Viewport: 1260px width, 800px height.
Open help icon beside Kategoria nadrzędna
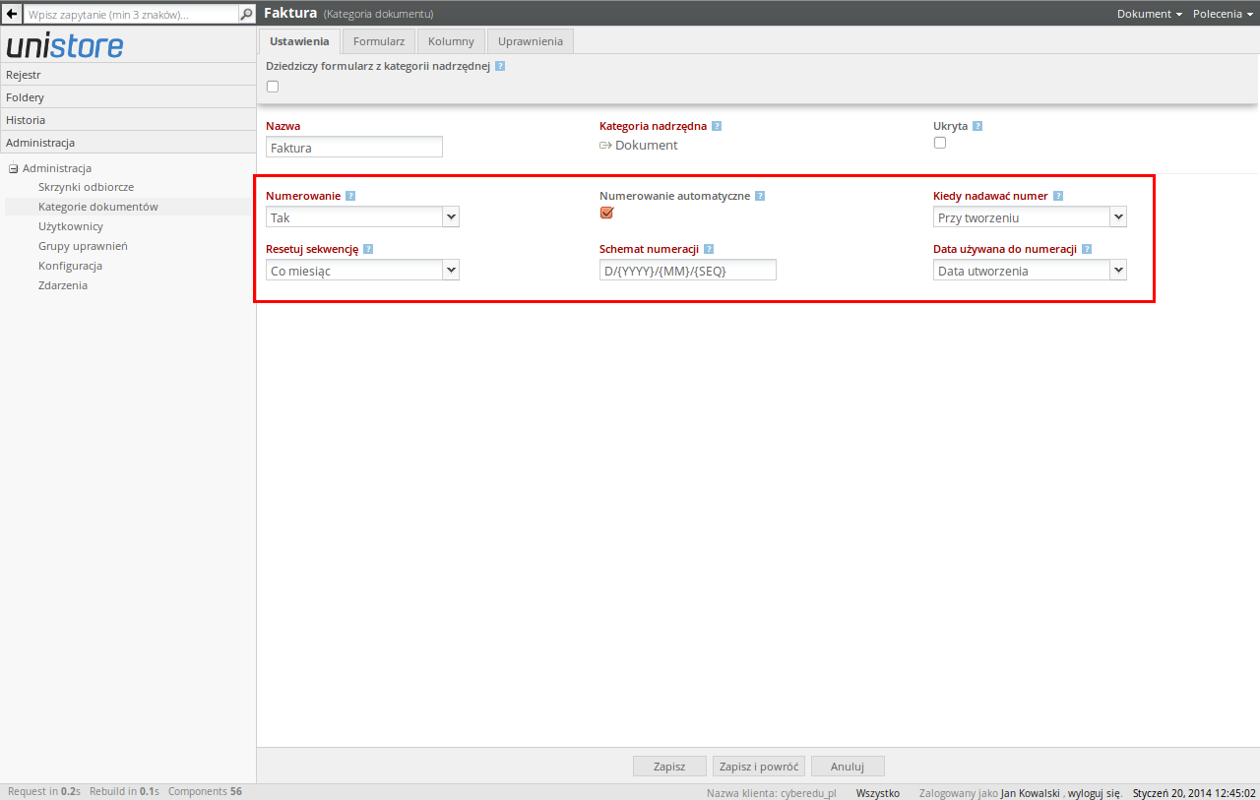coord(717,126)
